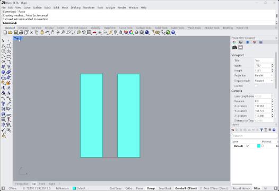This screenshot has height=191, width=279.
Task: Click the Undo arrow icon
Action: pos(47,32)
